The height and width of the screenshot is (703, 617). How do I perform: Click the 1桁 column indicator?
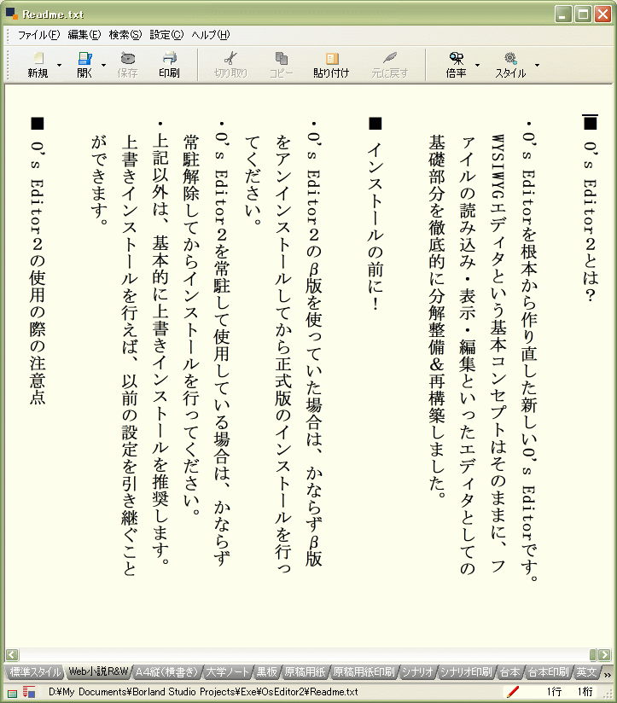(x=585, y=692)
